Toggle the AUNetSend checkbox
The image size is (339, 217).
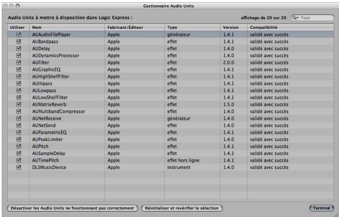point(19,125)
